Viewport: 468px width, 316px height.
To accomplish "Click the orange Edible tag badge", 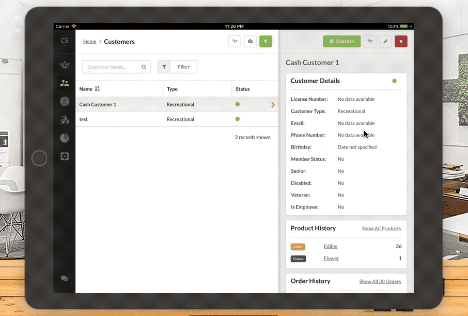I will [298, 247].
